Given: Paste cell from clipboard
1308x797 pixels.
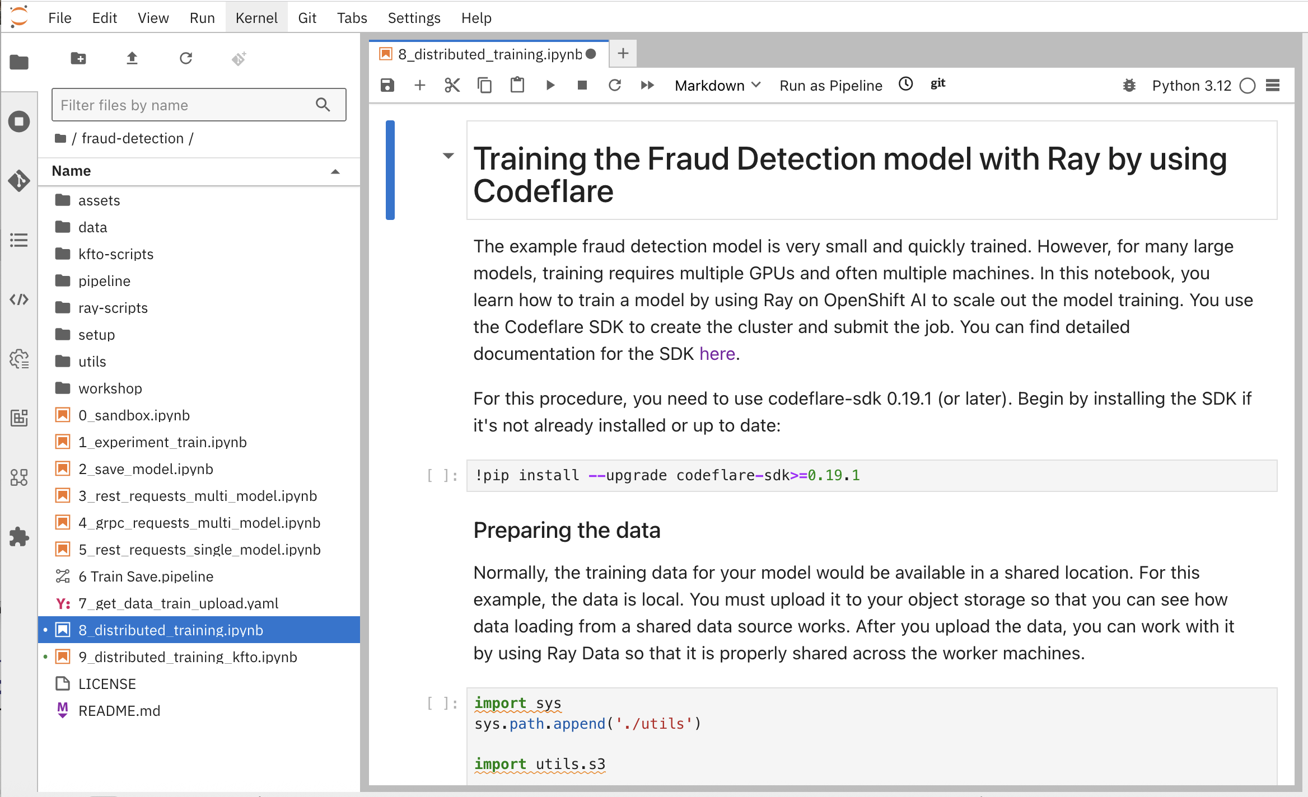Looking at the screenshot, I should (517, 85).
